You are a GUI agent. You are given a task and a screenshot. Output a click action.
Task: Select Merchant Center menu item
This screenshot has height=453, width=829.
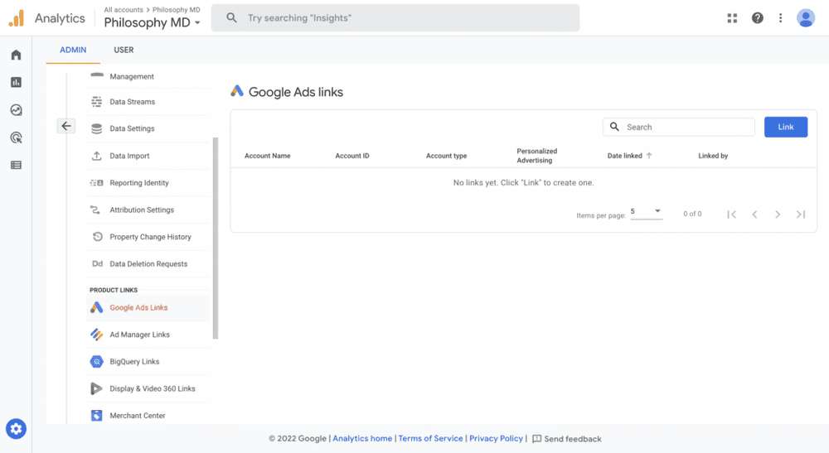coord(148,416)
